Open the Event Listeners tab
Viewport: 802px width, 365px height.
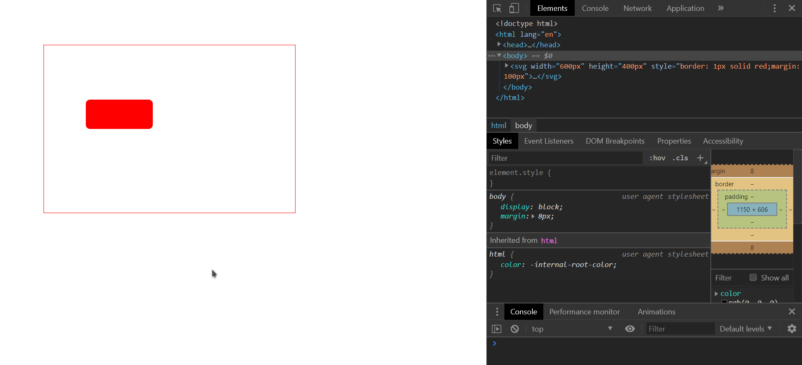tap(549, 141)
